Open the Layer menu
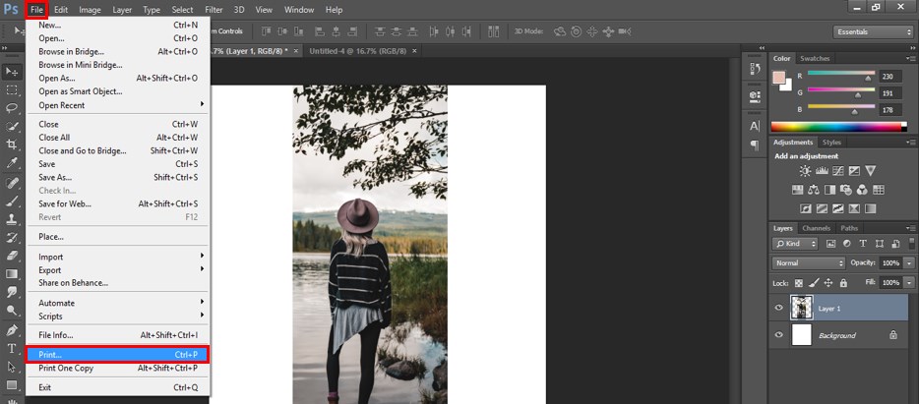Viewport: 919px width, 404px height. (122, 10)
